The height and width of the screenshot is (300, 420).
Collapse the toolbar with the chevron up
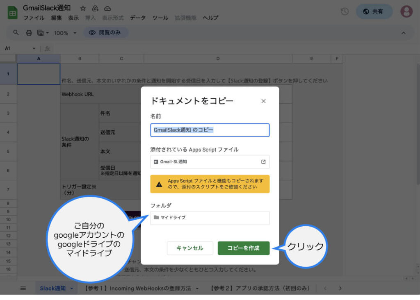[404, 33]
